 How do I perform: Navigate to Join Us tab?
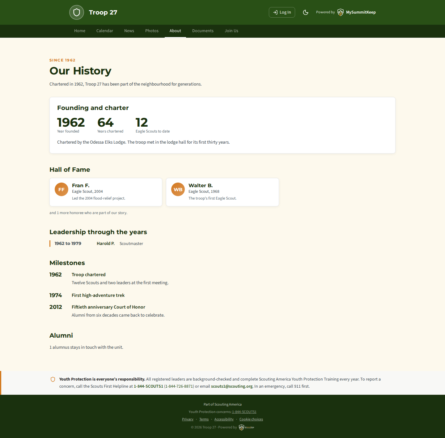231,31
